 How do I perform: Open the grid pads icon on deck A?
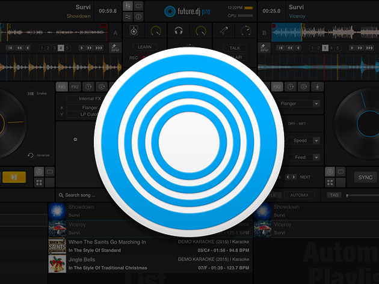[39, 183]
